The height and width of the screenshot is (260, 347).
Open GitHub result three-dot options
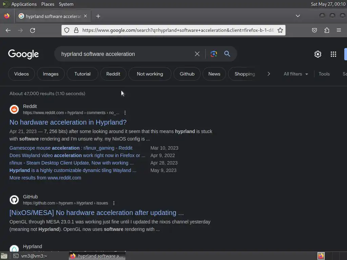pyautogui.click(x=114, y=203)
